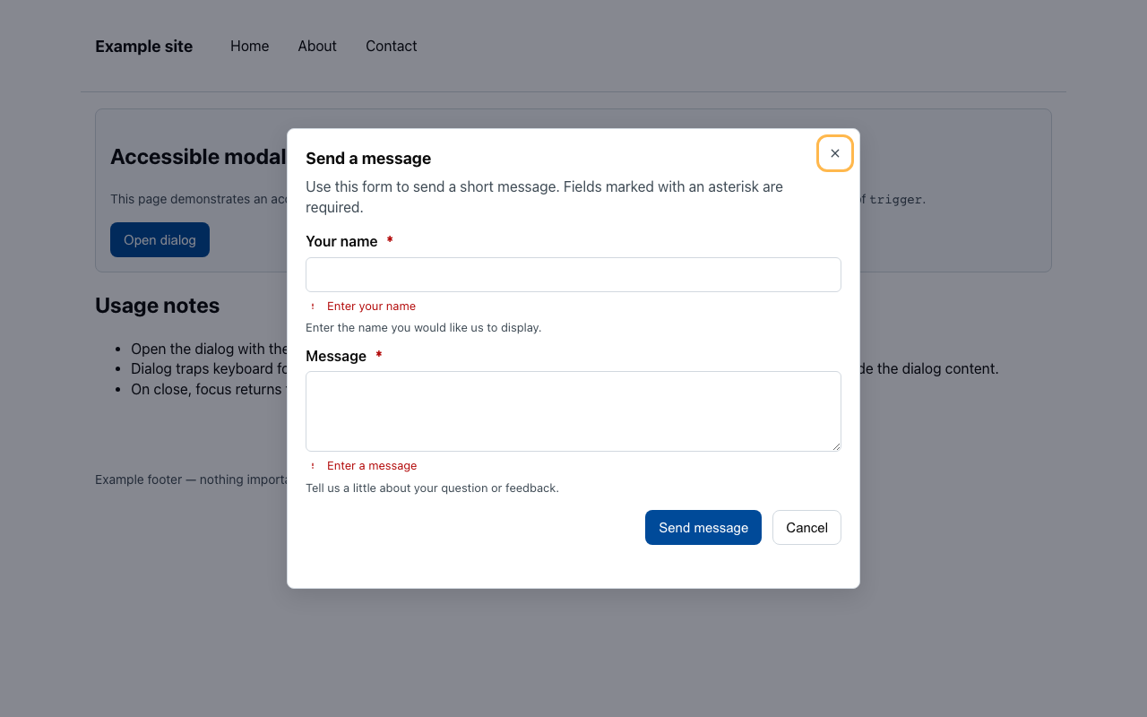Click the red asterisk next to Your name
Viewport: 1147px width, 717px height.
click(x=390, y=240)
